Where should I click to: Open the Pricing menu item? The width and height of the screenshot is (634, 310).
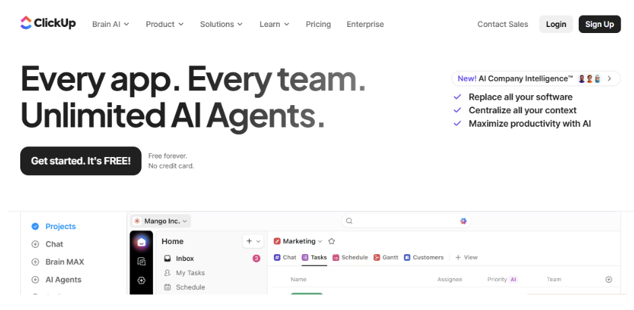pyautogui.click(x=318, y=24)
